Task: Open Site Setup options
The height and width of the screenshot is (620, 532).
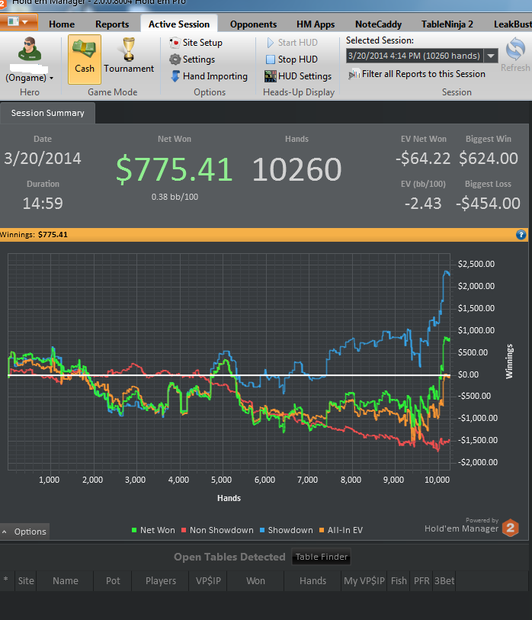Action: tap(196, 43)
